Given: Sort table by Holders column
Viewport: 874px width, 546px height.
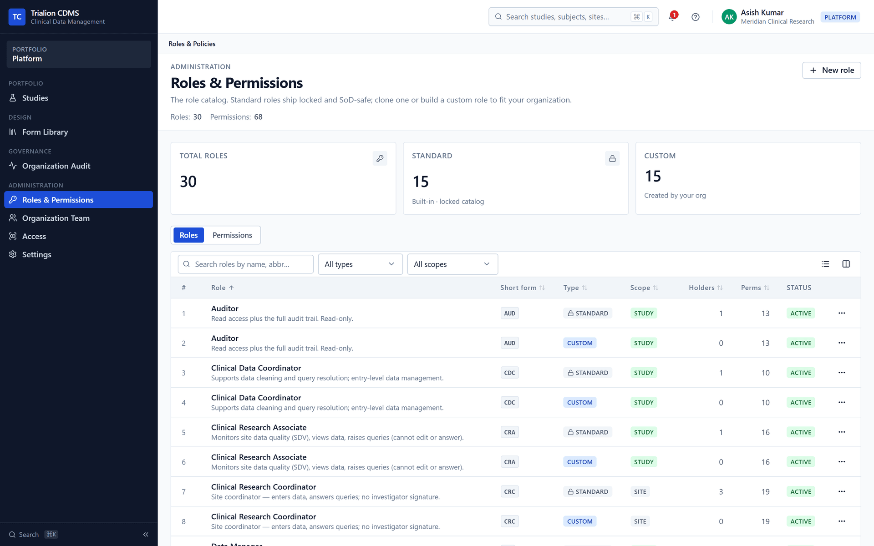Looking at the screenshot, I should [x=706, y=288].
